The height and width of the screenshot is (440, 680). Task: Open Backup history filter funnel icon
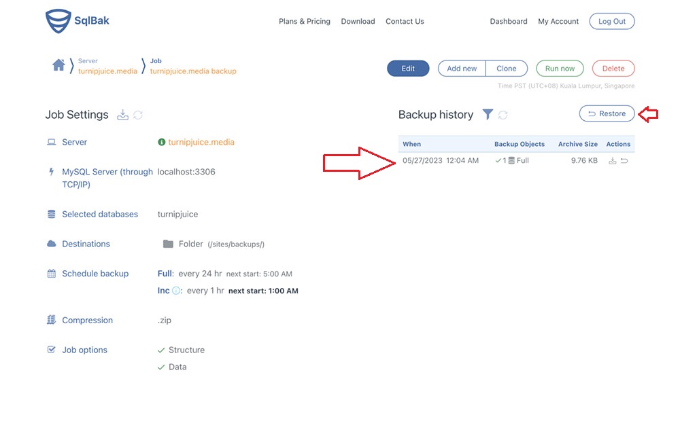[488, 114]
